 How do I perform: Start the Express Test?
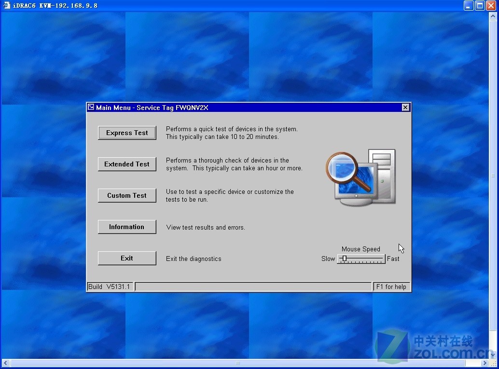coord(127,133)
